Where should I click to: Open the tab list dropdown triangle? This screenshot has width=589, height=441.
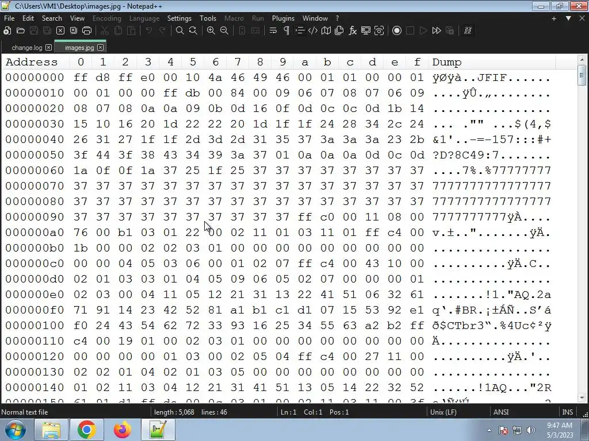(568, 18)
